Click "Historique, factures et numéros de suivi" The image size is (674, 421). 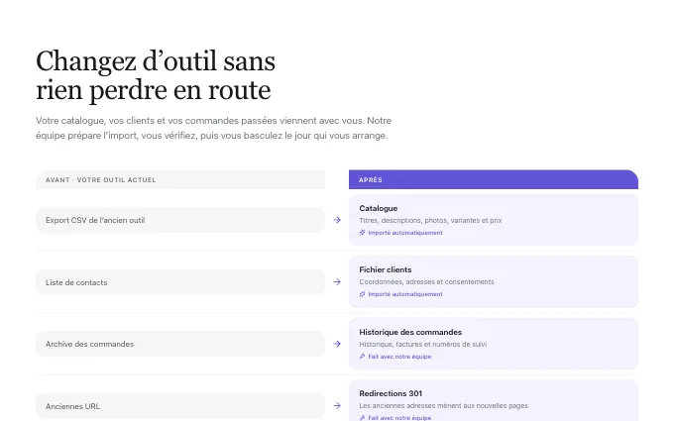pyautogui.click(x=423, y=344)
